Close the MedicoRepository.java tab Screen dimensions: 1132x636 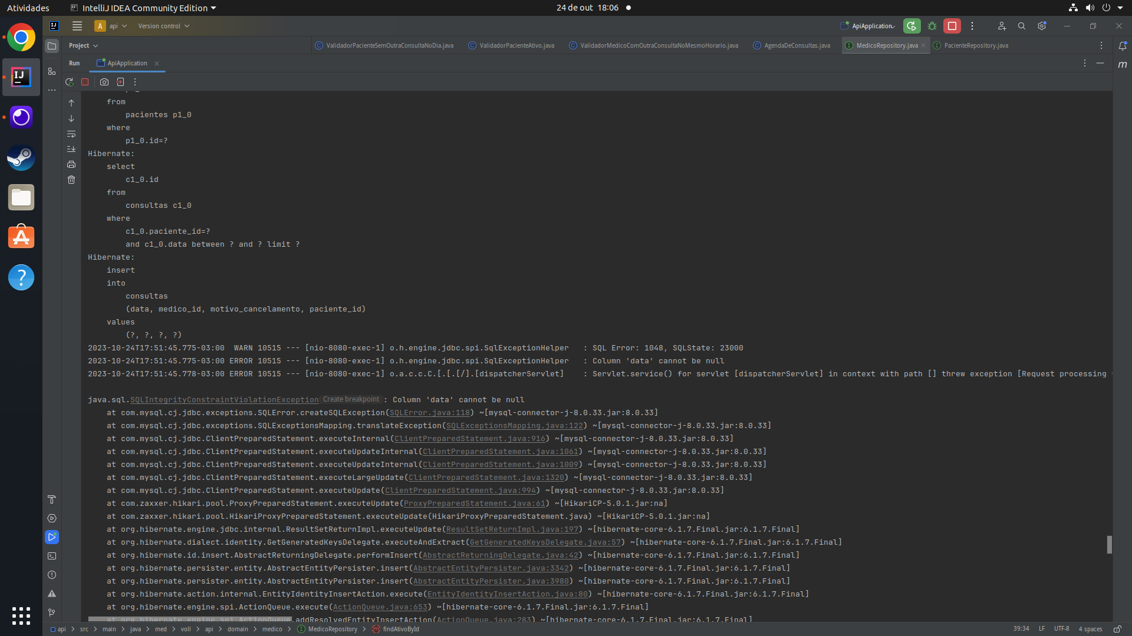(923, 45)
